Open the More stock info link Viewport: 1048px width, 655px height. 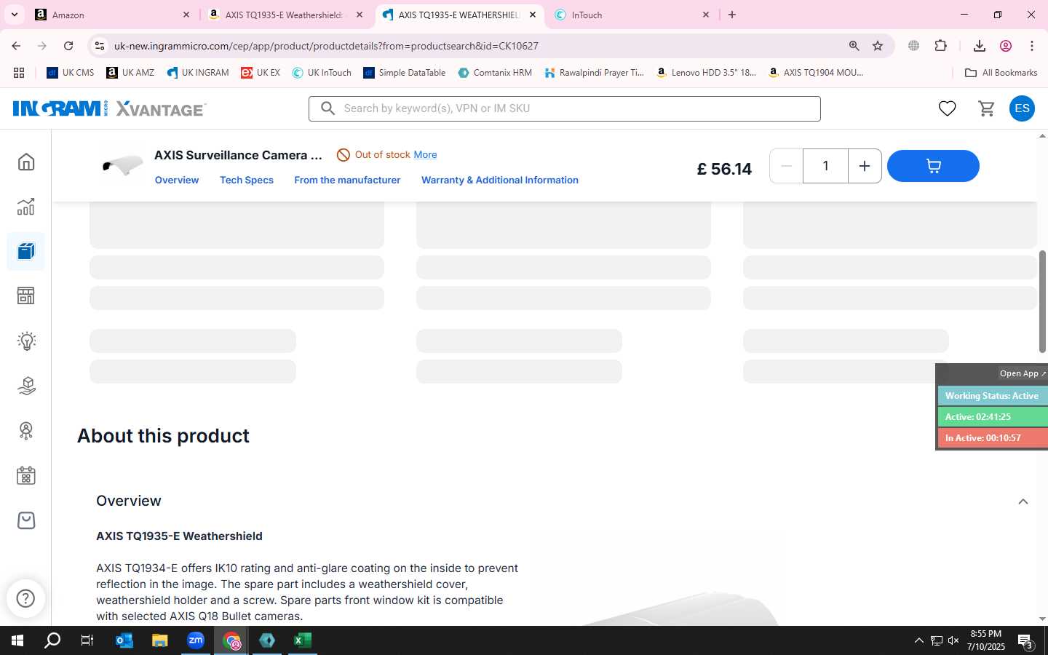[x=425, y=155]
